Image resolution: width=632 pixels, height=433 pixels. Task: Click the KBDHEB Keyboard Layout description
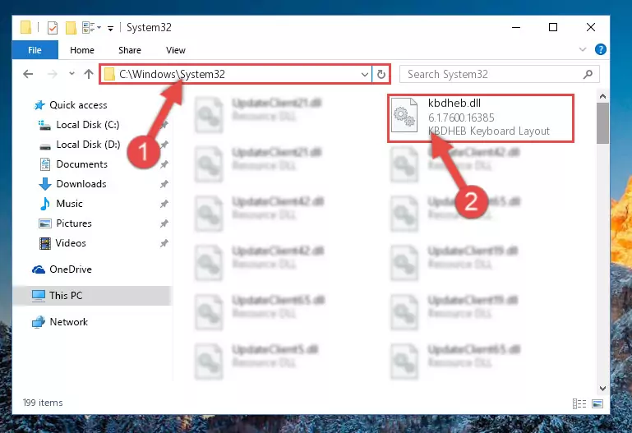coord(488,131)
